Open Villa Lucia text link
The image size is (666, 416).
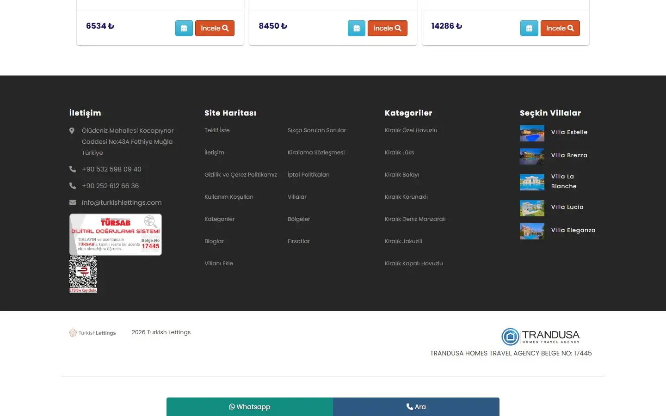point(567,207)
